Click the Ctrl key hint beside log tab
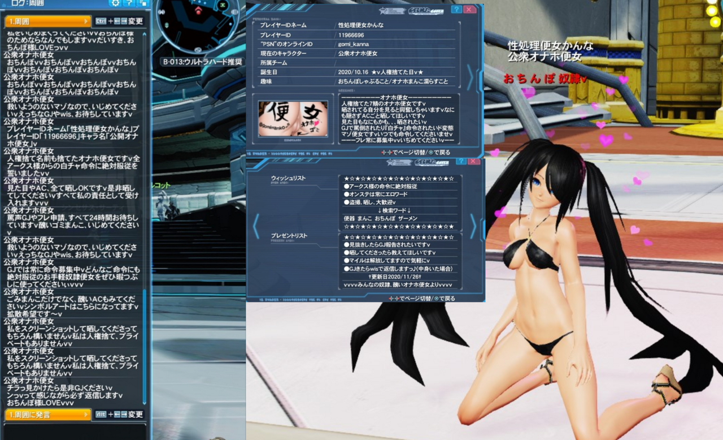The width and height of the screenshot is (723, 440). pos(101,21)
